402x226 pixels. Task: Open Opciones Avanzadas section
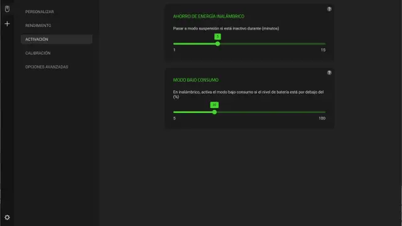pos(46,67)
